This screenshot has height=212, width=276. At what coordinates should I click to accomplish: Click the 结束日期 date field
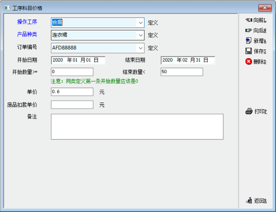point(188,60)
